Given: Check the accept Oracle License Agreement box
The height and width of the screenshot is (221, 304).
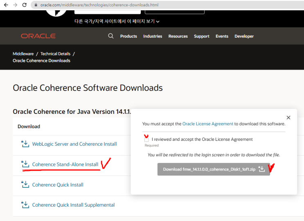Looking at the screenshot, I should [146, 140].
